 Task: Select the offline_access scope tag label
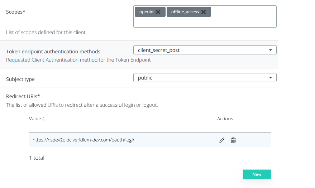(185, 12)
